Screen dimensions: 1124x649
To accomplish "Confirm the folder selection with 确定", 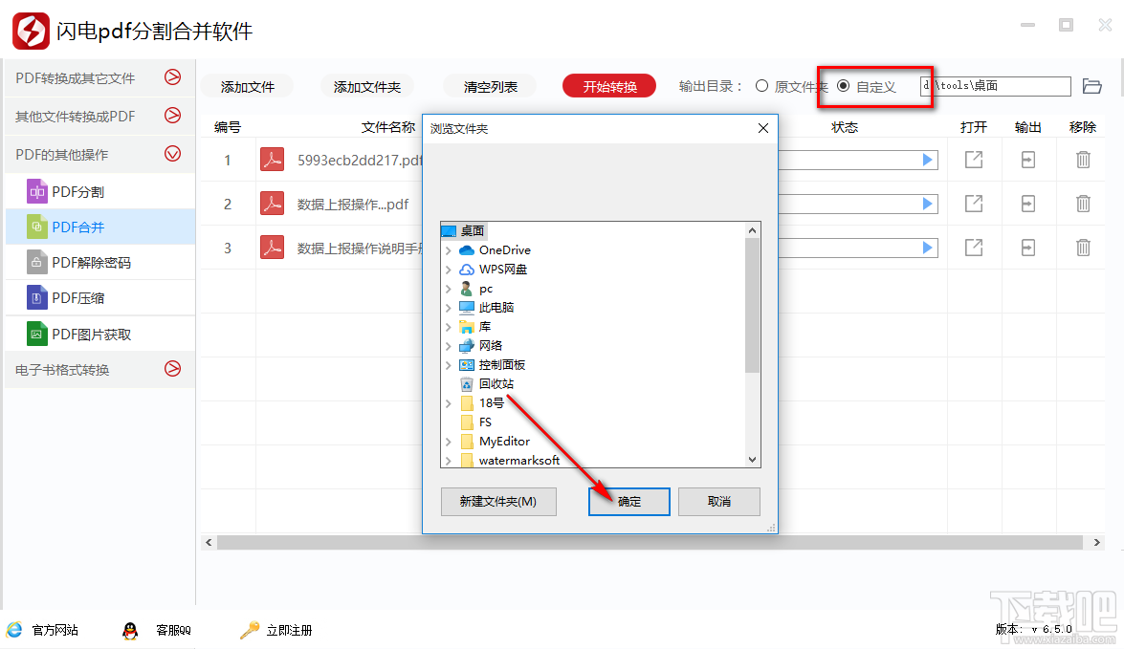I will click(628, 501).
